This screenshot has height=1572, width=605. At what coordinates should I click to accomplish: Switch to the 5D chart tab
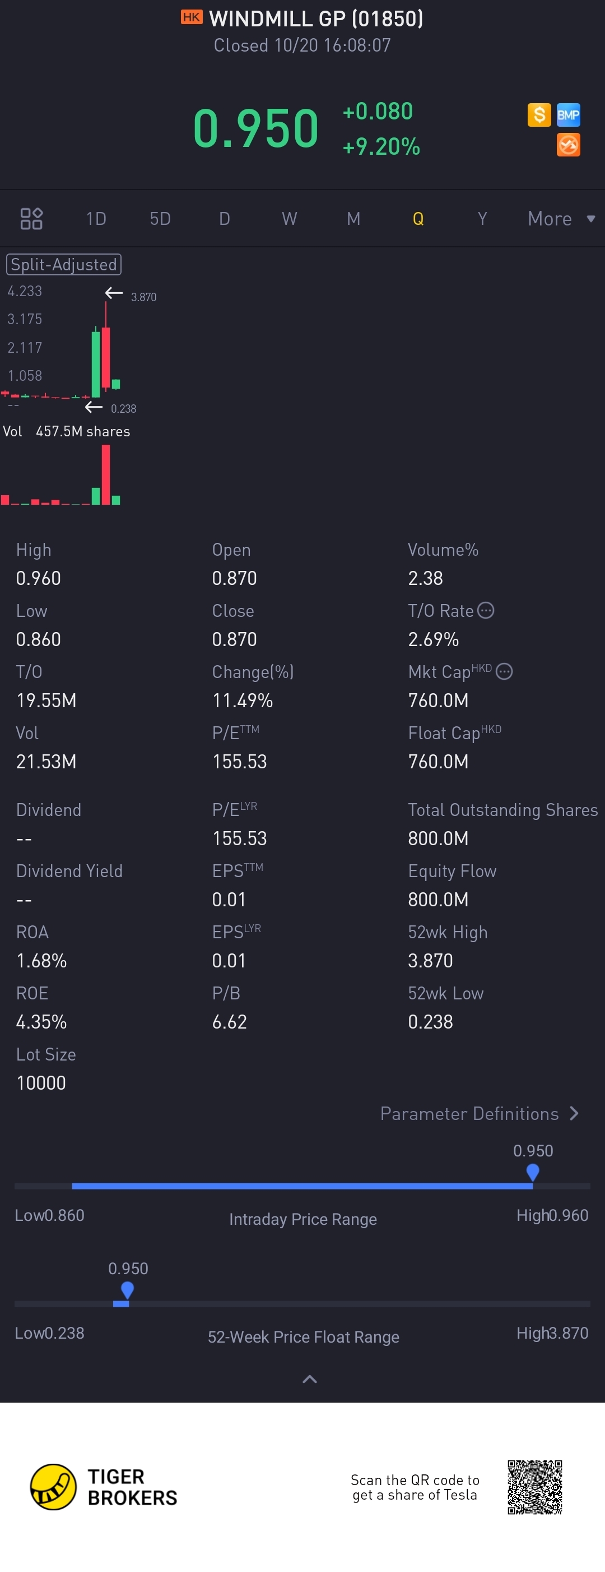click(x=160, y=219)
